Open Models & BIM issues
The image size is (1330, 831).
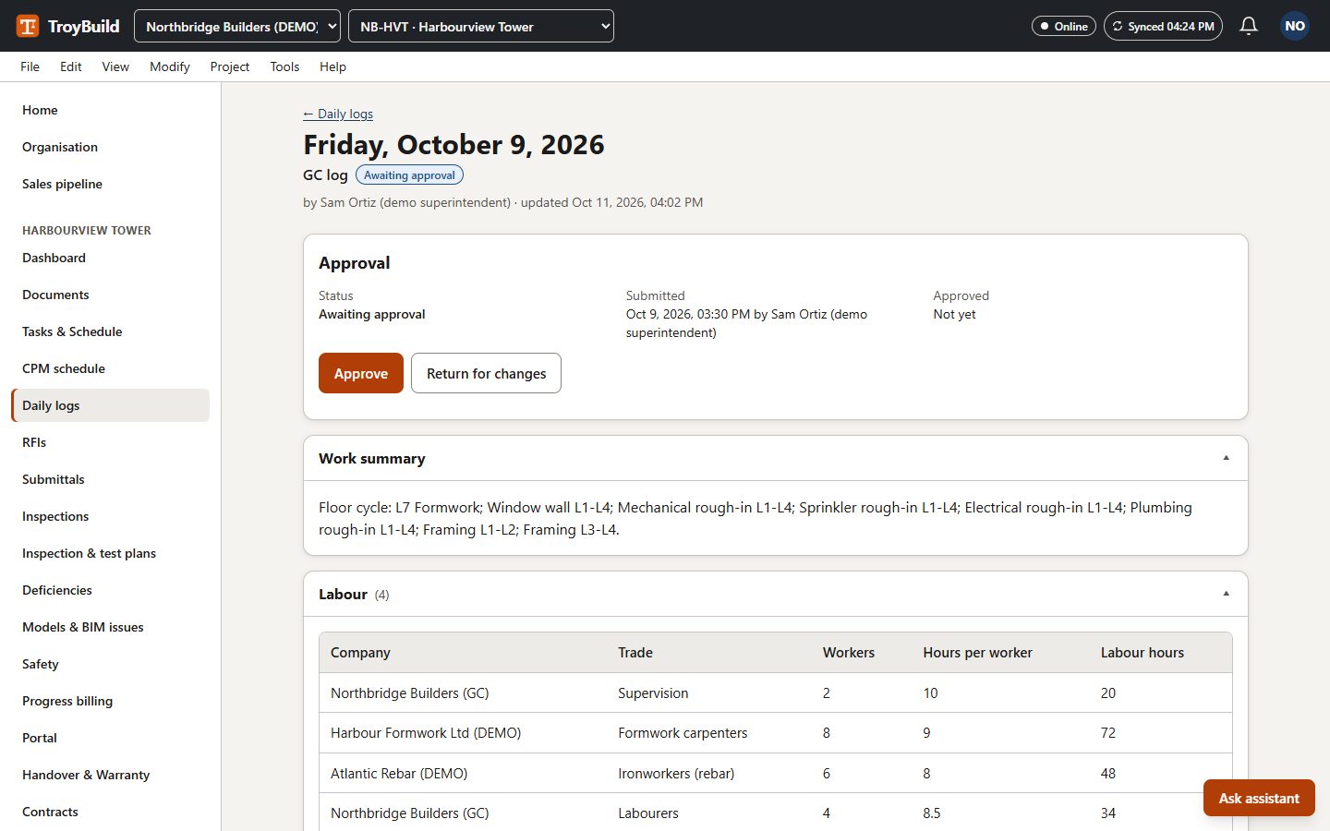111,627
